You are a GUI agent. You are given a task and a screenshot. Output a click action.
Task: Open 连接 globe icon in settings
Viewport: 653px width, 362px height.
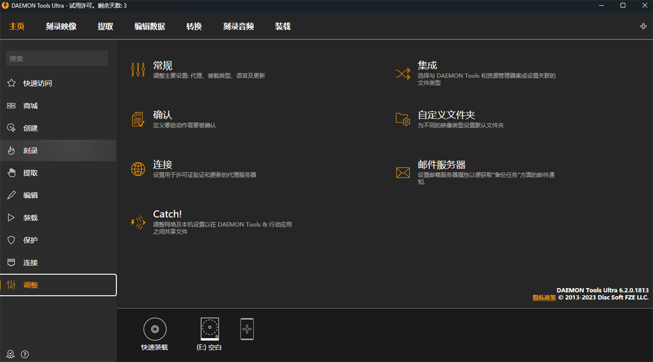(x=138, y=169)
